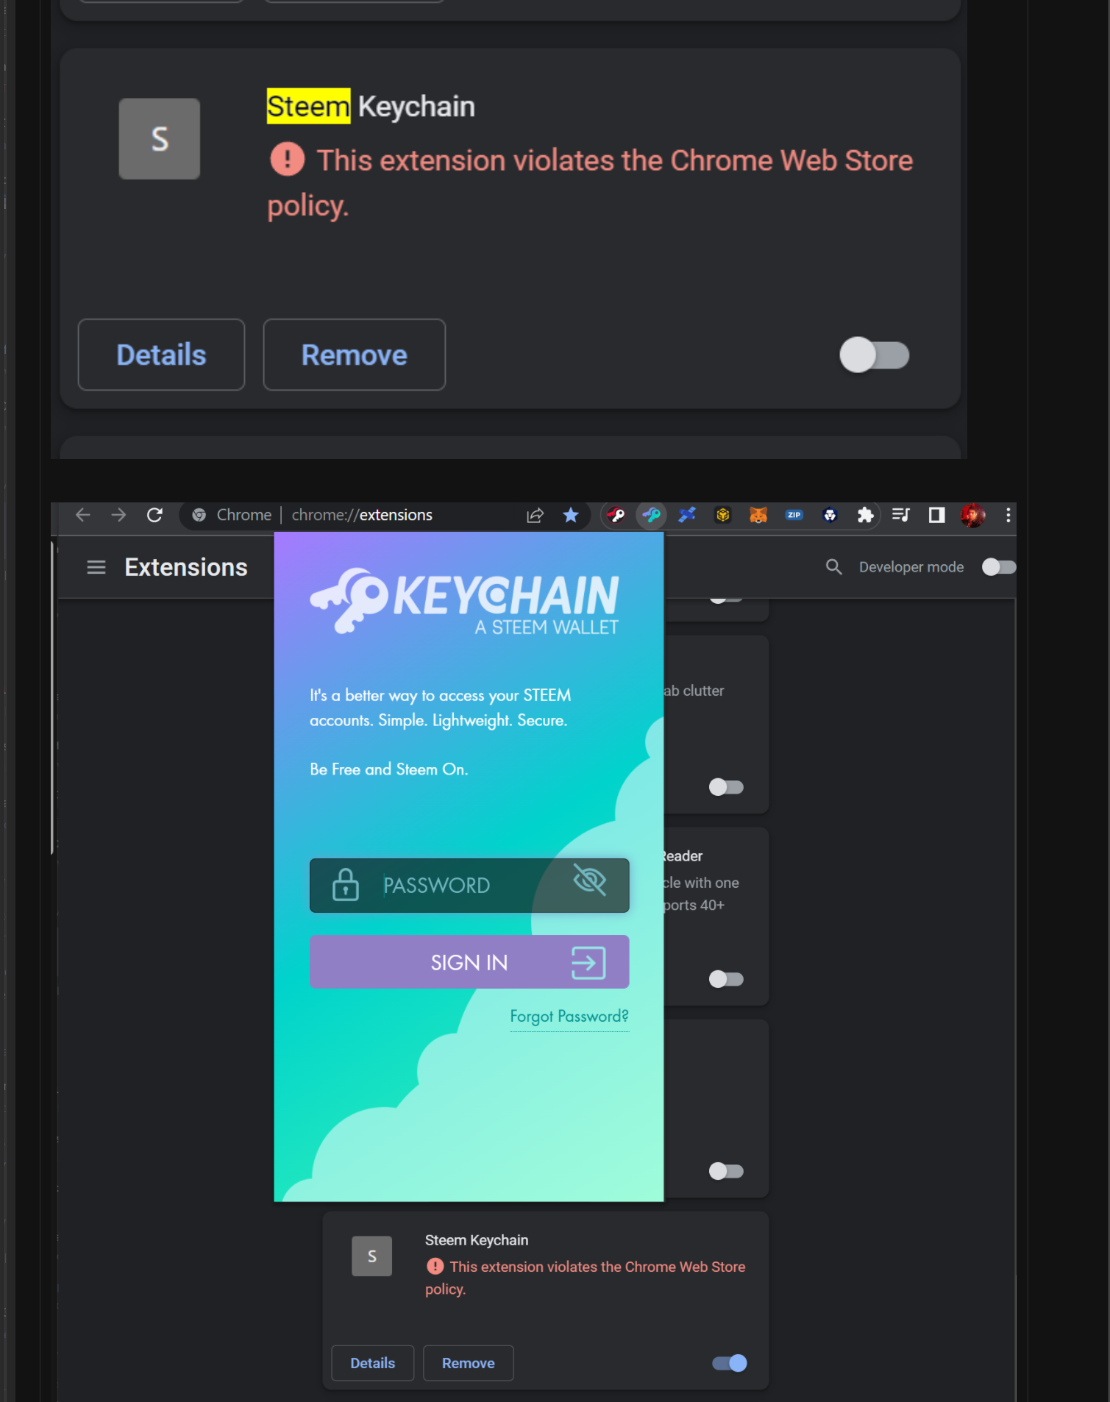
Task: Click the red warning icon in large card
Action: [x=288, y=159]
